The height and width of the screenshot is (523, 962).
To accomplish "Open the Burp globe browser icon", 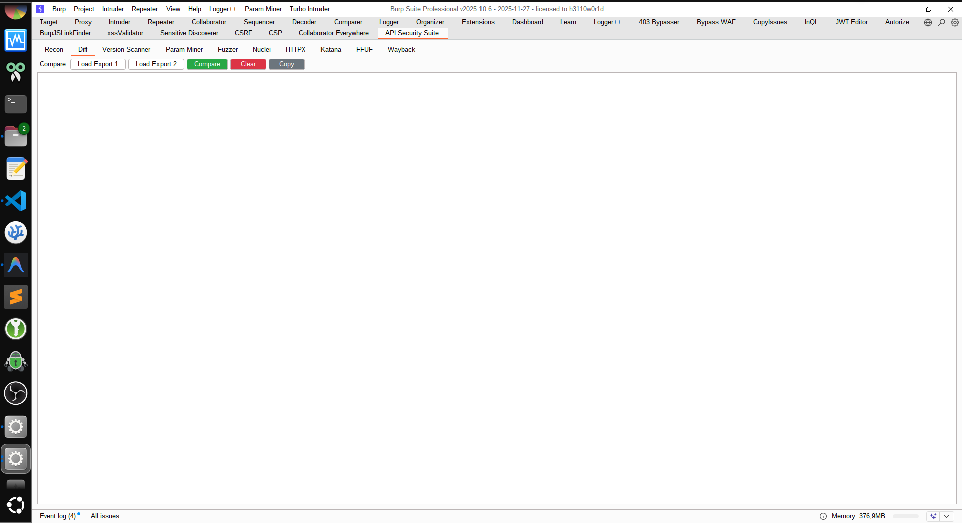I will pyautogui.click(x=928, y=22).
